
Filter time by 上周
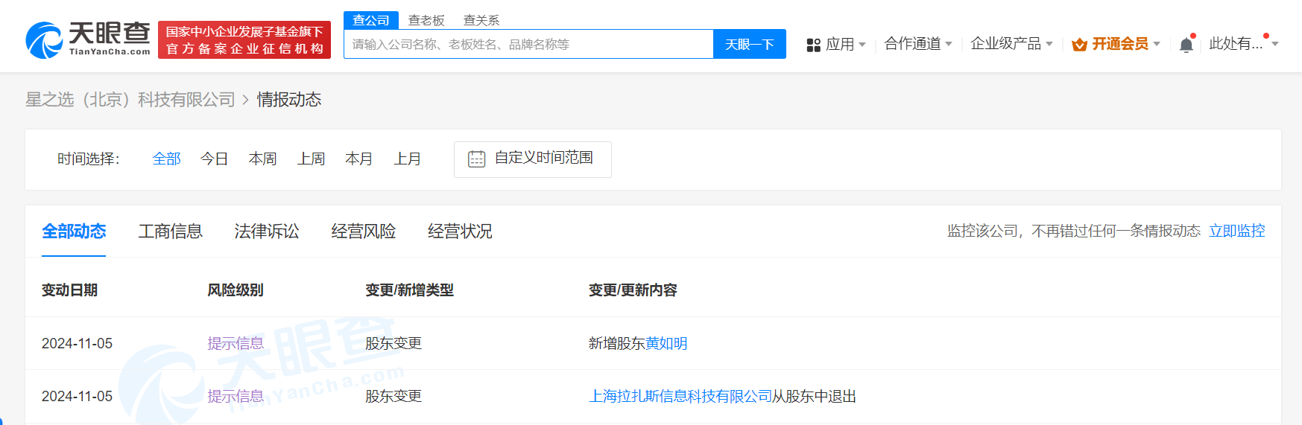[x=311, y=159]
